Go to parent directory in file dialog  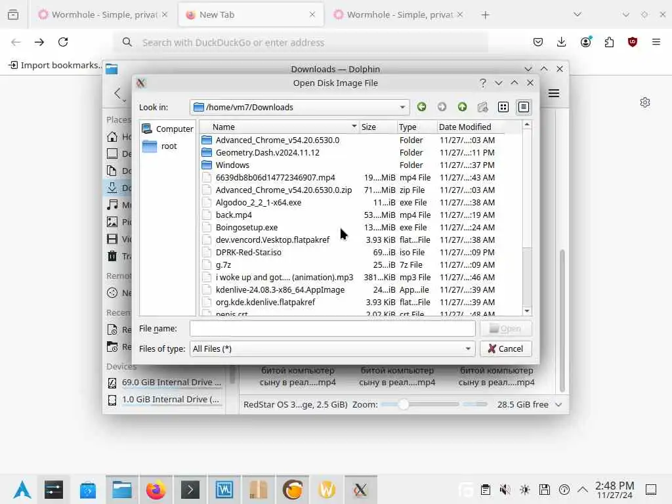pyautogui.click(x=462, y=107)
